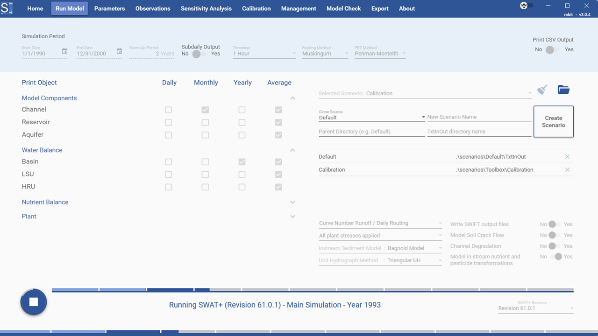Switch to Sensitivity Analysis tab
Screen dimensions: 598x336
[x=206, y=8]
